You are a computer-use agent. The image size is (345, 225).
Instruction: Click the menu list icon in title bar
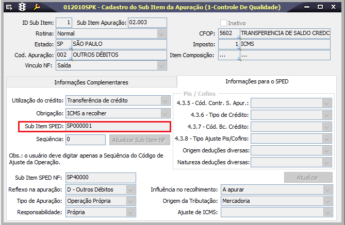9,7
